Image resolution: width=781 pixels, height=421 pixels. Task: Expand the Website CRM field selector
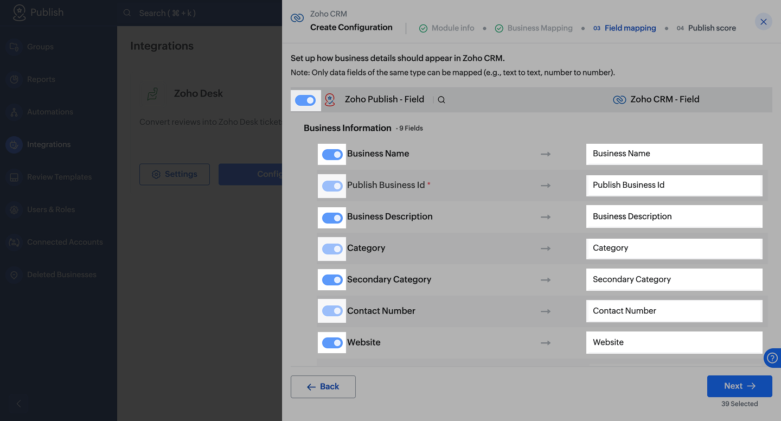[x=674, y=342]
